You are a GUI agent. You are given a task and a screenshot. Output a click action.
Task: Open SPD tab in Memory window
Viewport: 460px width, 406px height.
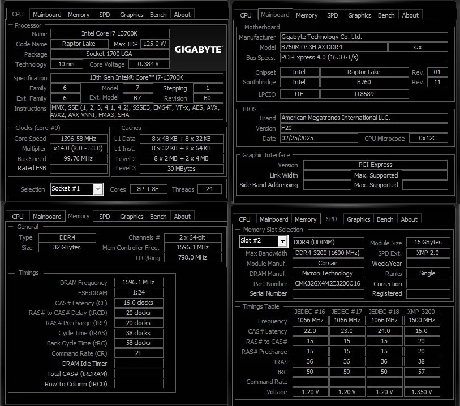point(105,217)
